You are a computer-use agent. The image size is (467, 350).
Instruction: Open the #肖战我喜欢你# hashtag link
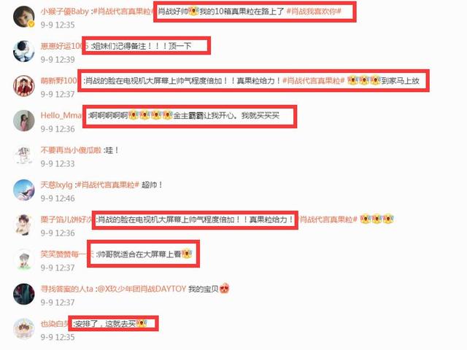pos(314,12)
